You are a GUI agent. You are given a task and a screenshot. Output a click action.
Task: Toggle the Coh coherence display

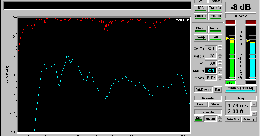click(215, 38)
